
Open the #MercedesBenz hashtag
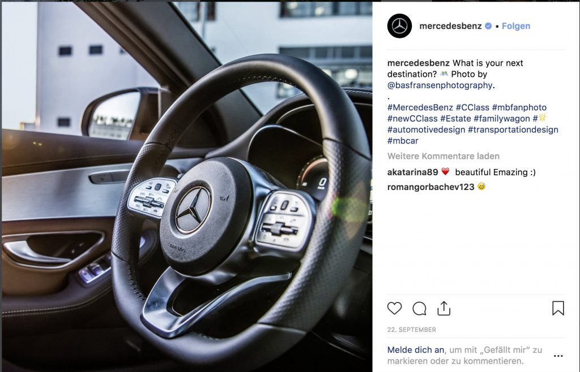point(420,107)
